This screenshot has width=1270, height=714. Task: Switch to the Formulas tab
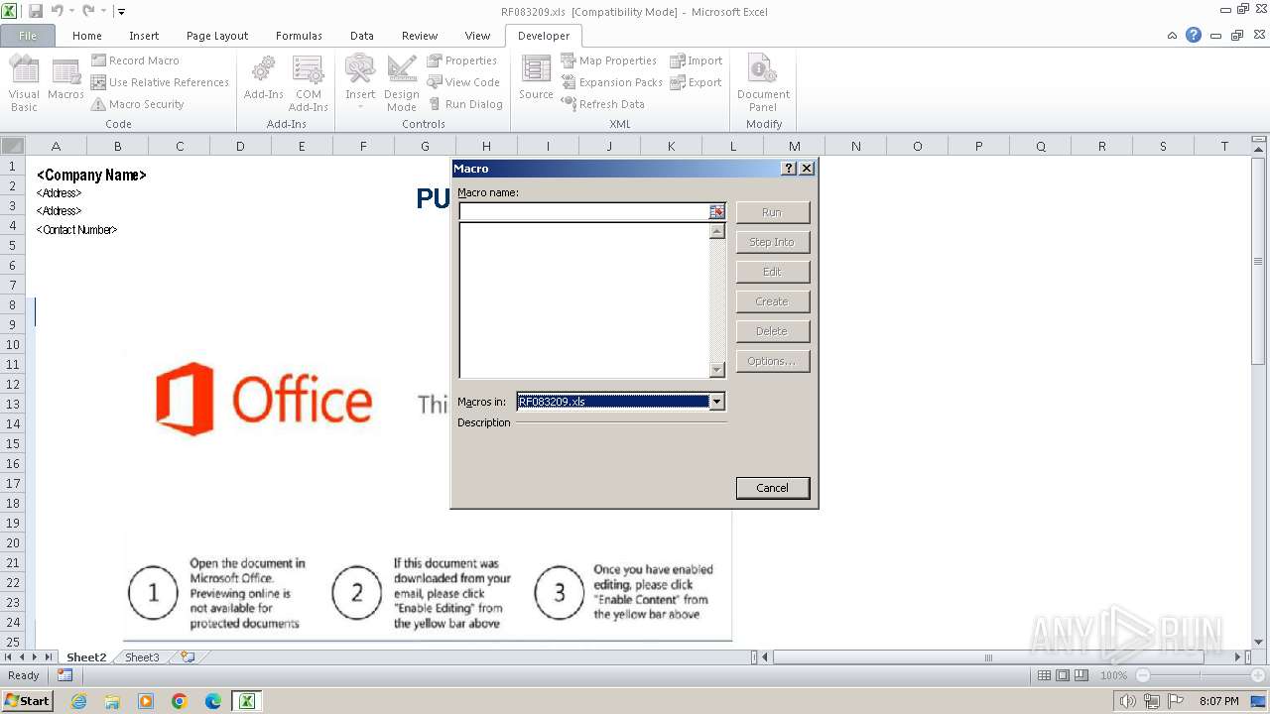pyautogui.click(x=299, y=36)
